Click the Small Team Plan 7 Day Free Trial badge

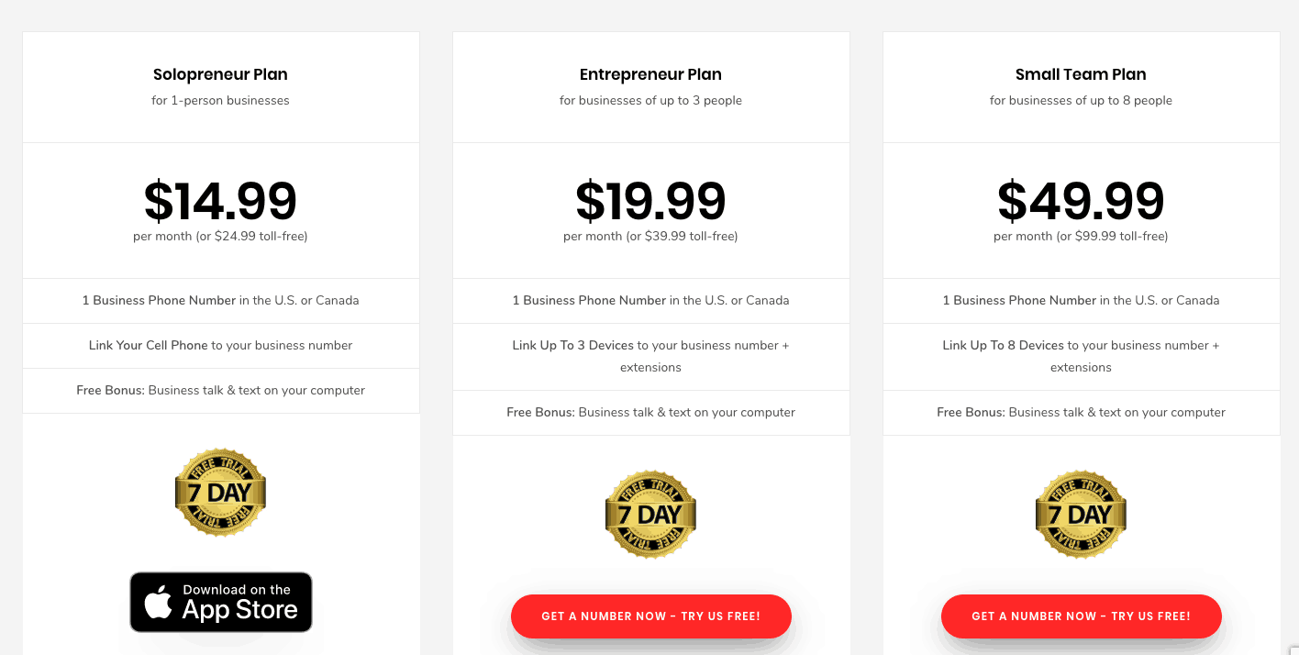click(x=1081, y=514)
